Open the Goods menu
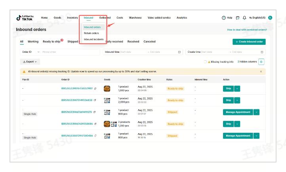Image resolution: width=286 pixels, height=172 pixels. pos(57,18)
